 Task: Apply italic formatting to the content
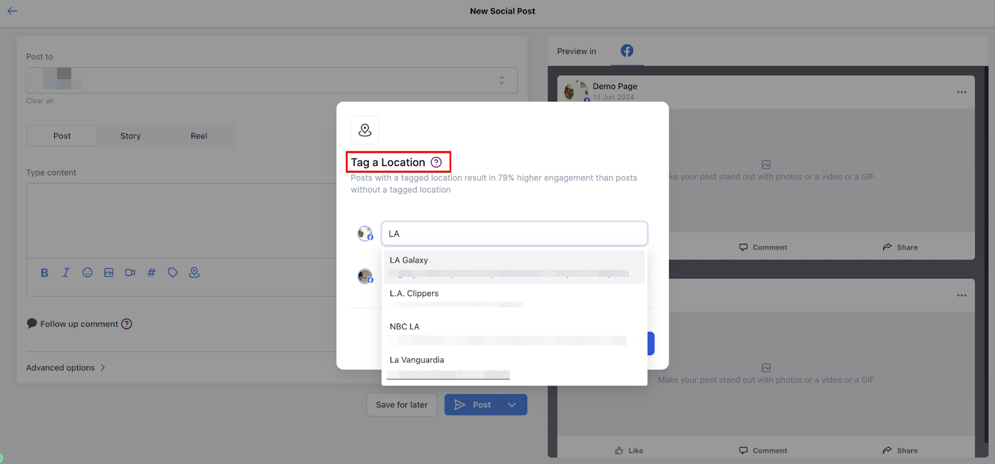(65, 273)
